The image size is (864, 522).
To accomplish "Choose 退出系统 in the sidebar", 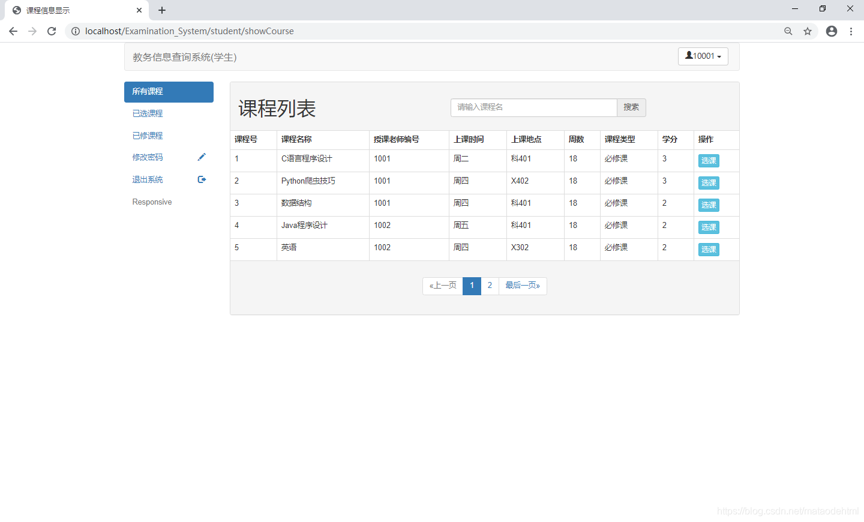I will 169,180.
